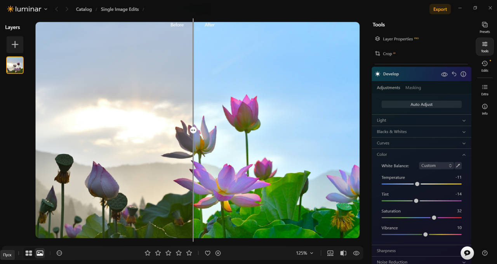Screen dimensions: 497x264
Task: Rate photo four stars
Action: pos(179,253)
